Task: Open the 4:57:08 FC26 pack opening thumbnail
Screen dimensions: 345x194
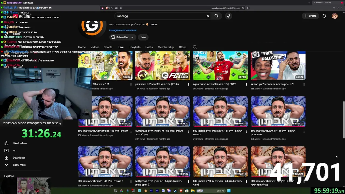Action: point(220,66)
